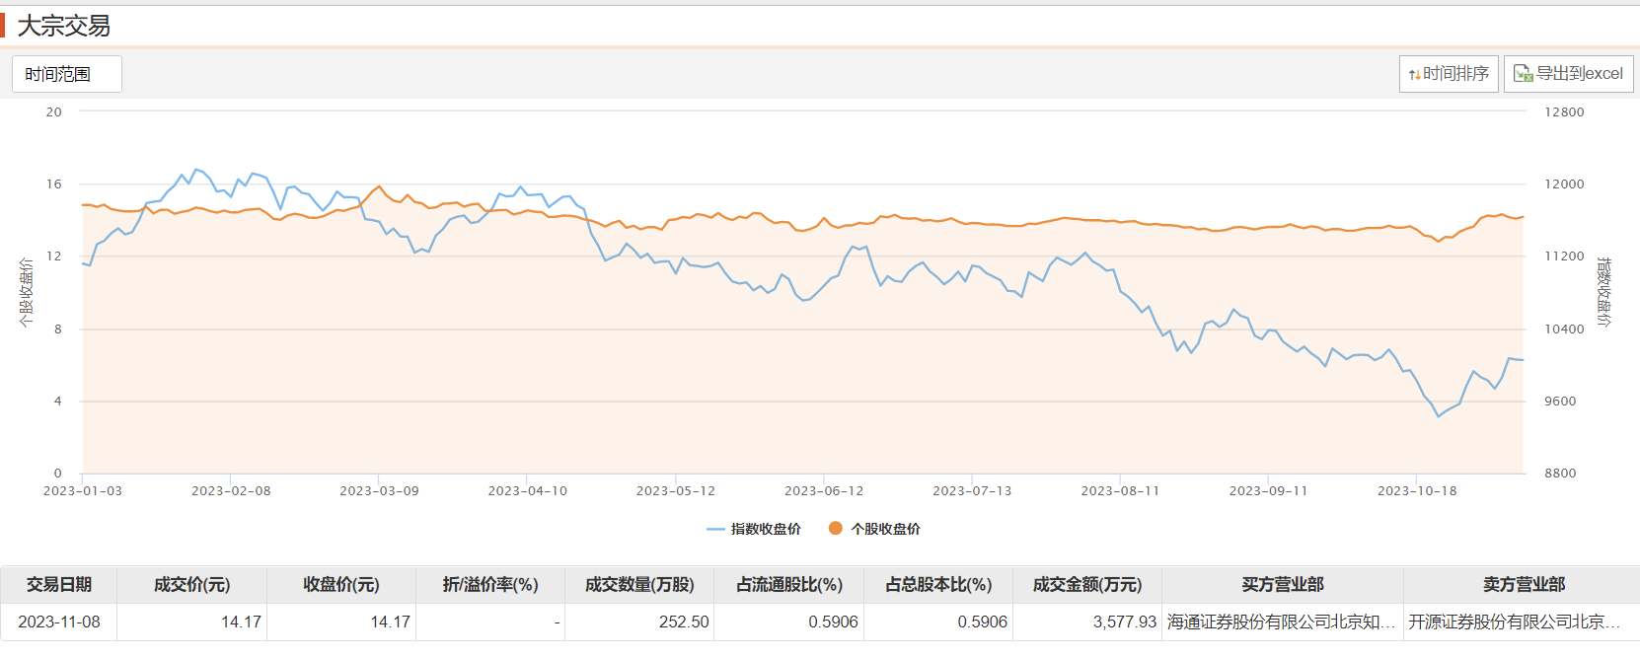This screenshot has width=1640, height=659.
Task: Toggle the 个股收盘价 legend series
Action: pyautogui.click(x=875, y=529)
